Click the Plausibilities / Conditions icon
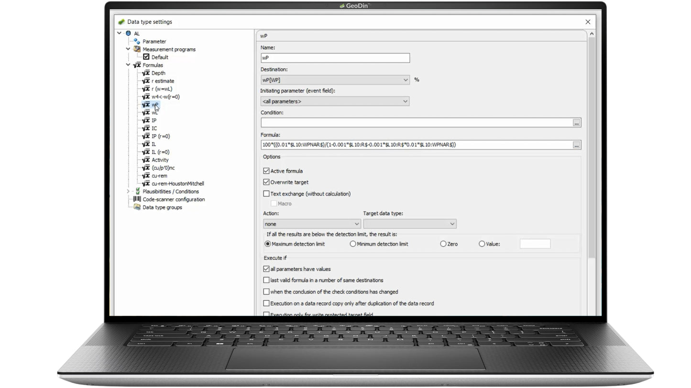The width and height of the screenshot is (691, 388). click(x=137, y=191)
